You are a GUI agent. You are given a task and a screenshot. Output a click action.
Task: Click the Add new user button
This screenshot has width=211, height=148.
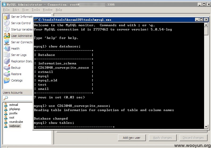[x=132, y=138]
